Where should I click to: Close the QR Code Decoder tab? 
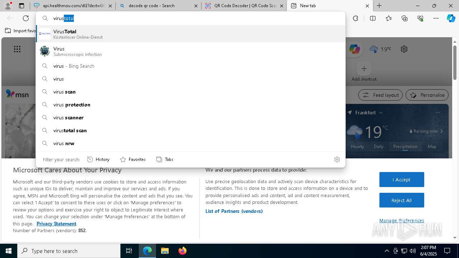pos(281,6)
